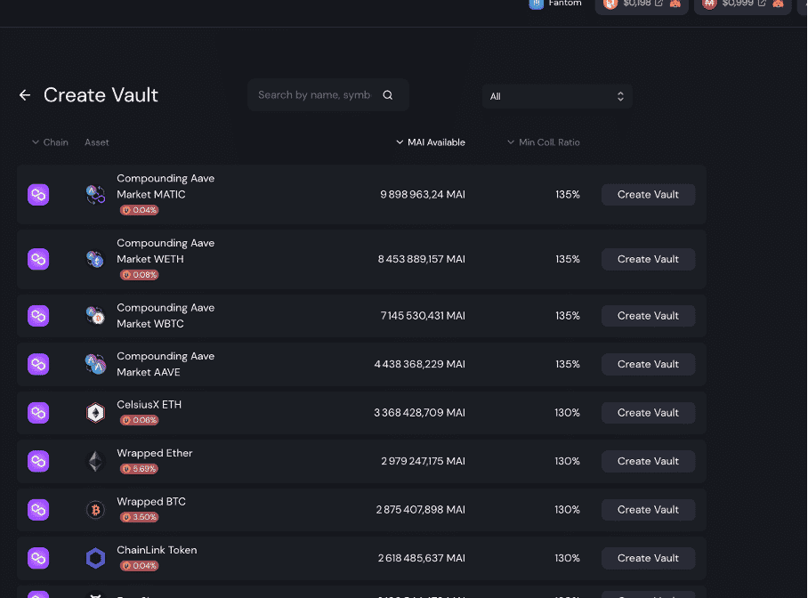Click the 3.50% badge under Wrapped BTC

(139, 517)
